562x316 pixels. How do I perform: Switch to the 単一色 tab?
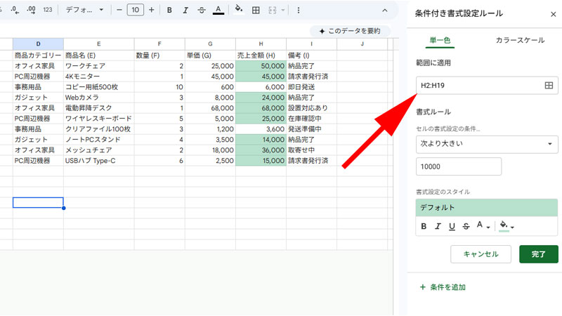tap(440, 40)
